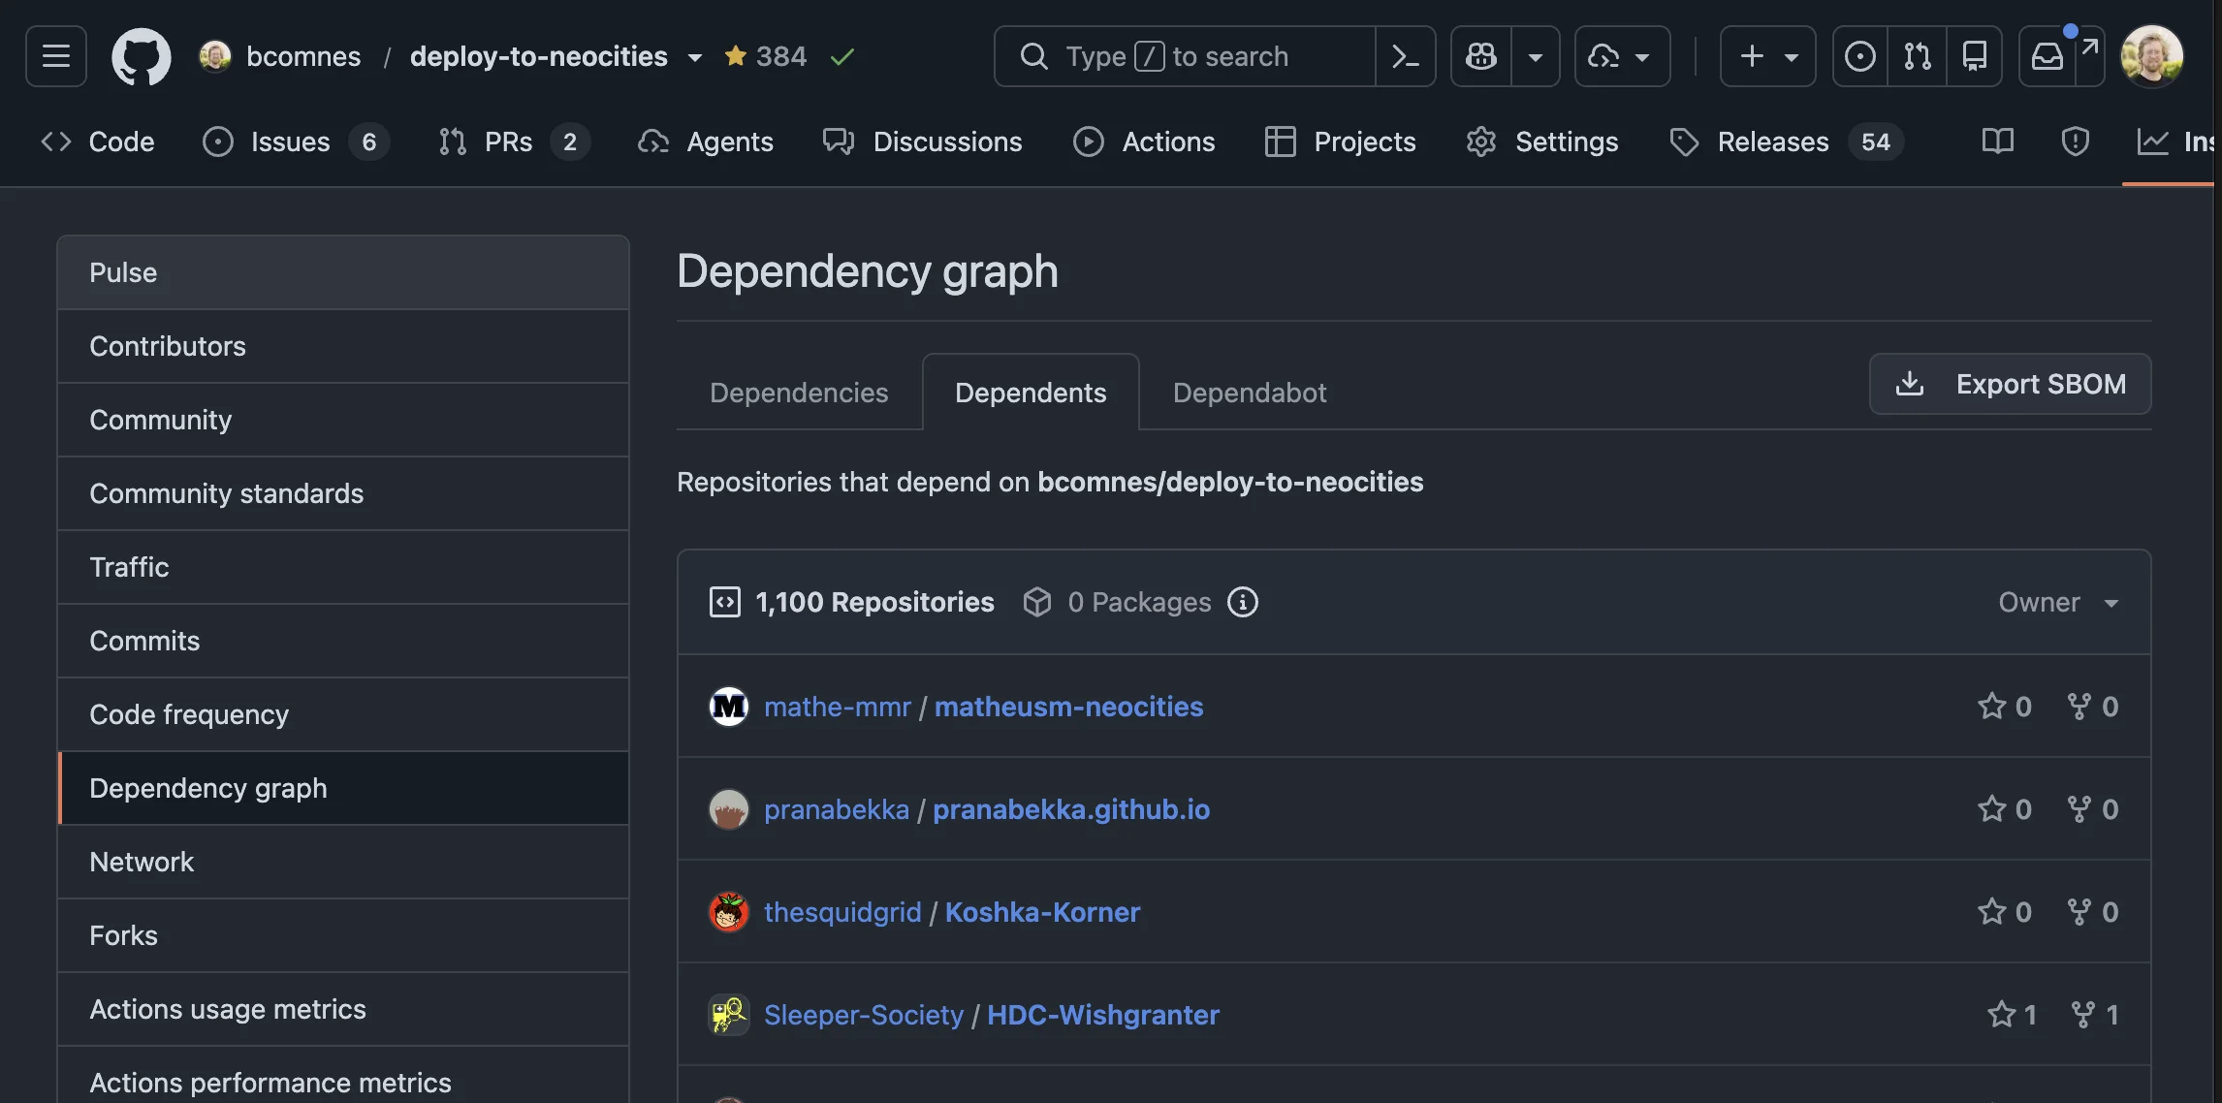Open the Releases tab
This screenshot has width=2222, height=1103.
point(1786,142)
